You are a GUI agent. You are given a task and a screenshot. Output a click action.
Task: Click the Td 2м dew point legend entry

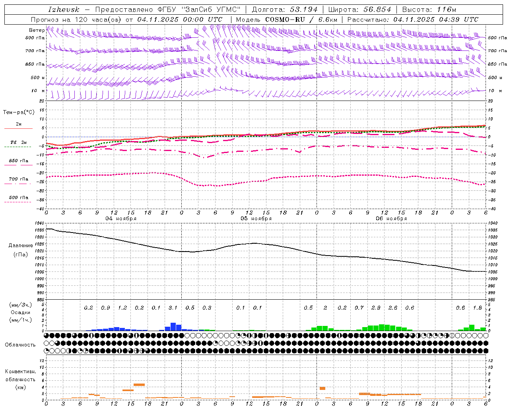[x=19, y=142]
